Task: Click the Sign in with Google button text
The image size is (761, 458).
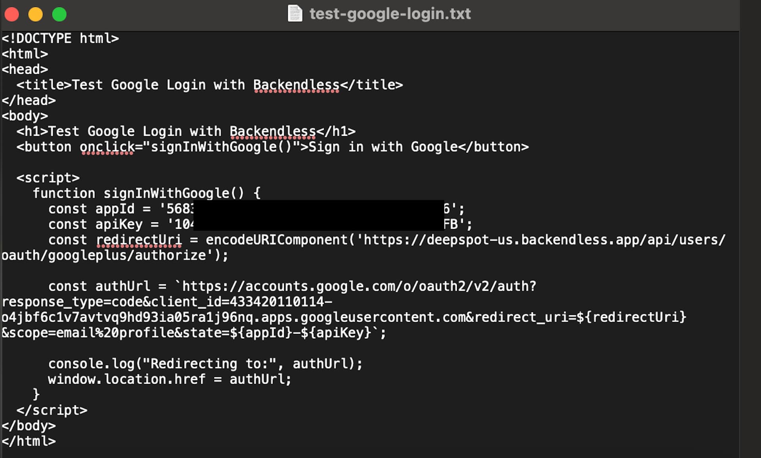Action: tap(383, 147)
